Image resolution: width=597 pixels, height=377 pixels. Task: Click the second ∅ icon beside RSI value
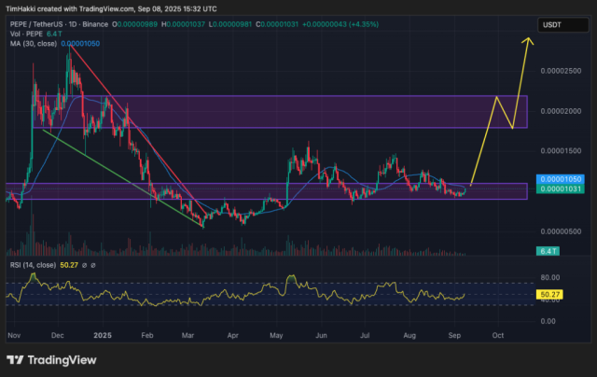[93, 265]
